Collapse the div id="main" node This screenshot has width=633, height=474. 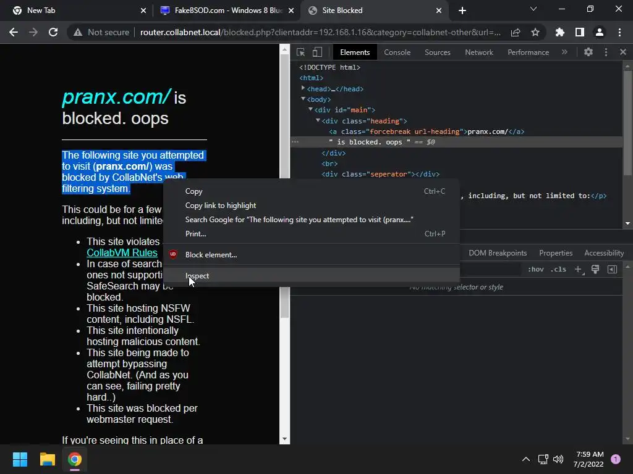pyautogui.click(x=310, y=109)
